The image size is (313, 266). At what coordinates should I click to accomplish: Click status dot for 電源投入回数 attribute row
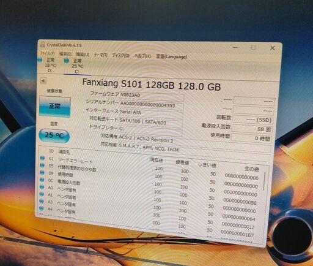42,180
